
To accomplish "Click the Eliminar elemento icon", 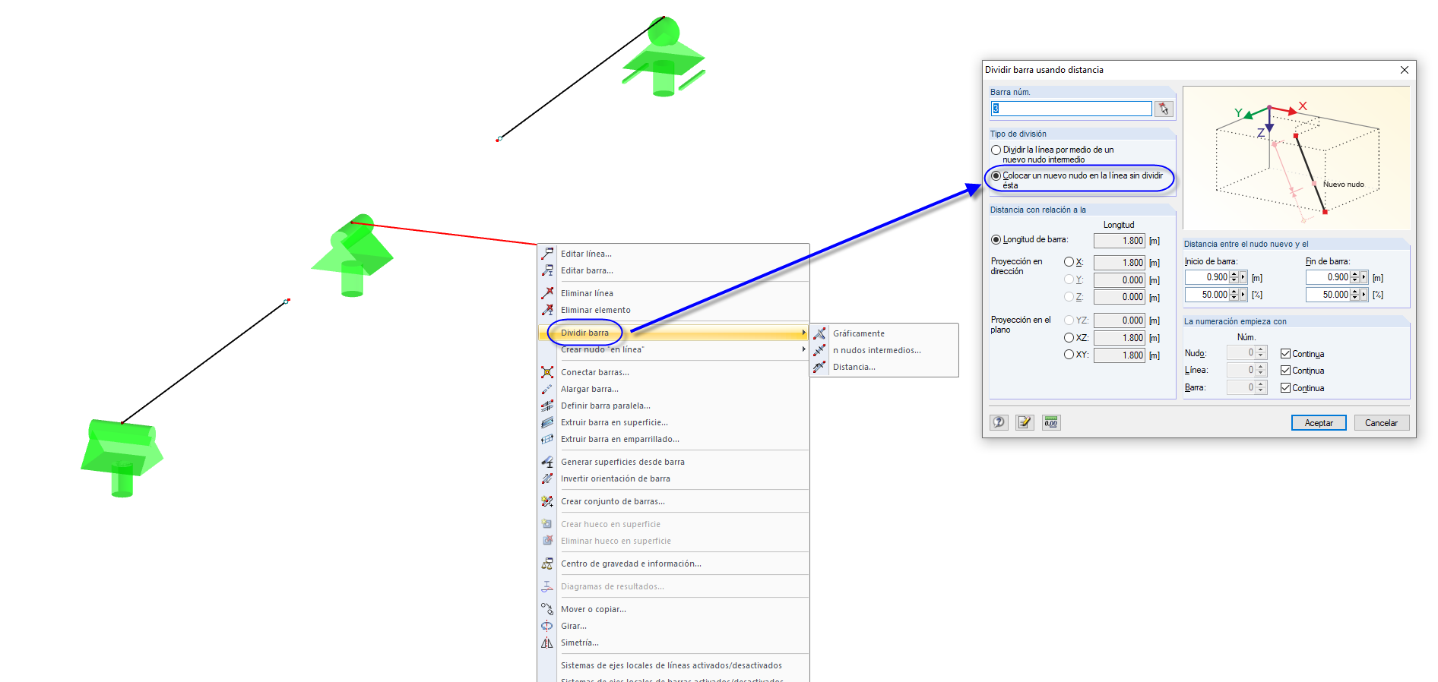I will click(x=547, y=310).
